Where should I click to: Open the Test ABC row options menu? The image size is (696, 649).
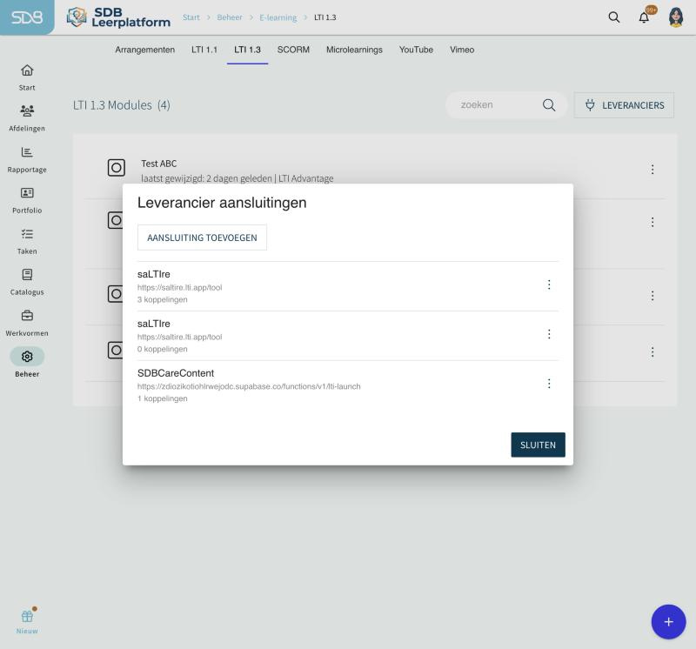click(x=652, y=169)
